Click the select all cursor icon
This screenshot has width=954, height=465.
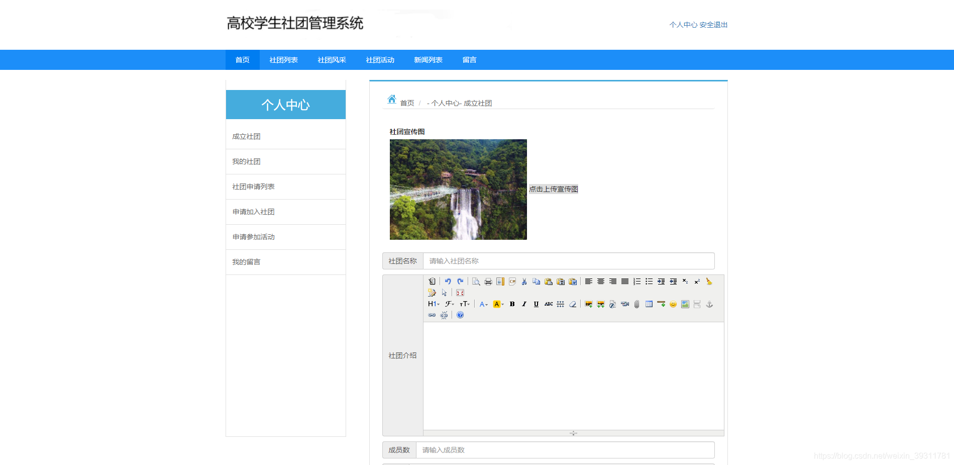444,293
